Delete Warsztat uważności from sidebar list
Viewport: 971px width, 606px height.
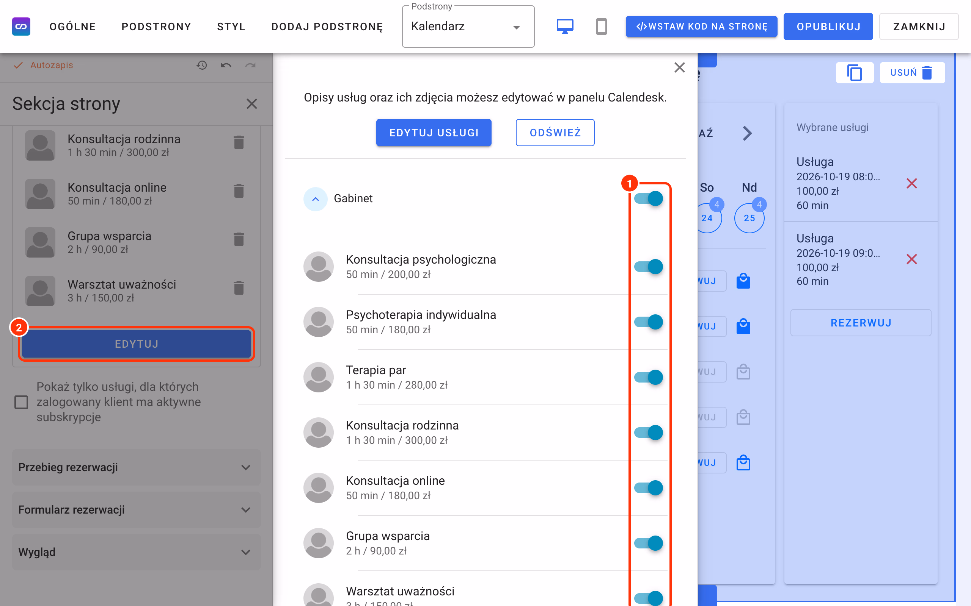239,288
